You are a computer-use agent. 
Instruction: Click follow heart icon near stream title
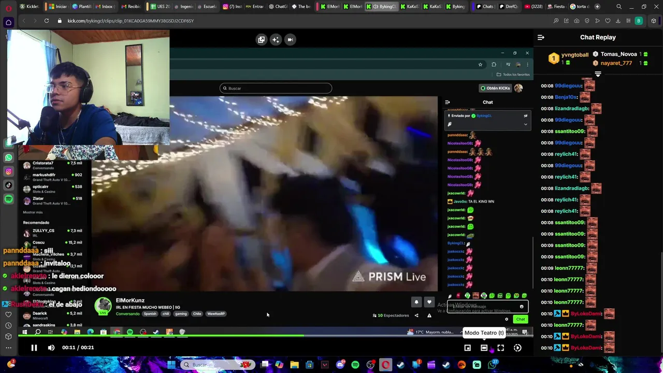(x=429, y=302)
